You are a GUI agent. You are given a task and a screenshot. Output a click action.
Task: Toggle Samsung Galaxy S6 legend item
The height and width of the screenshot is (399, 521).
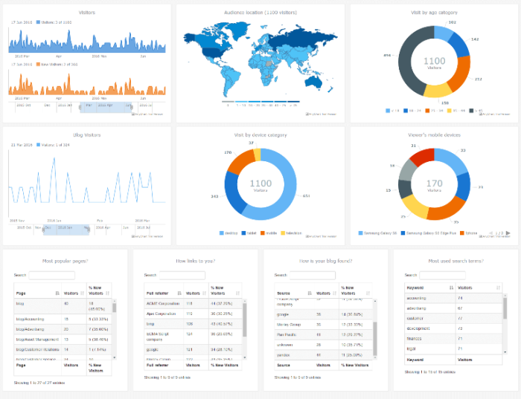click(378, 233)
